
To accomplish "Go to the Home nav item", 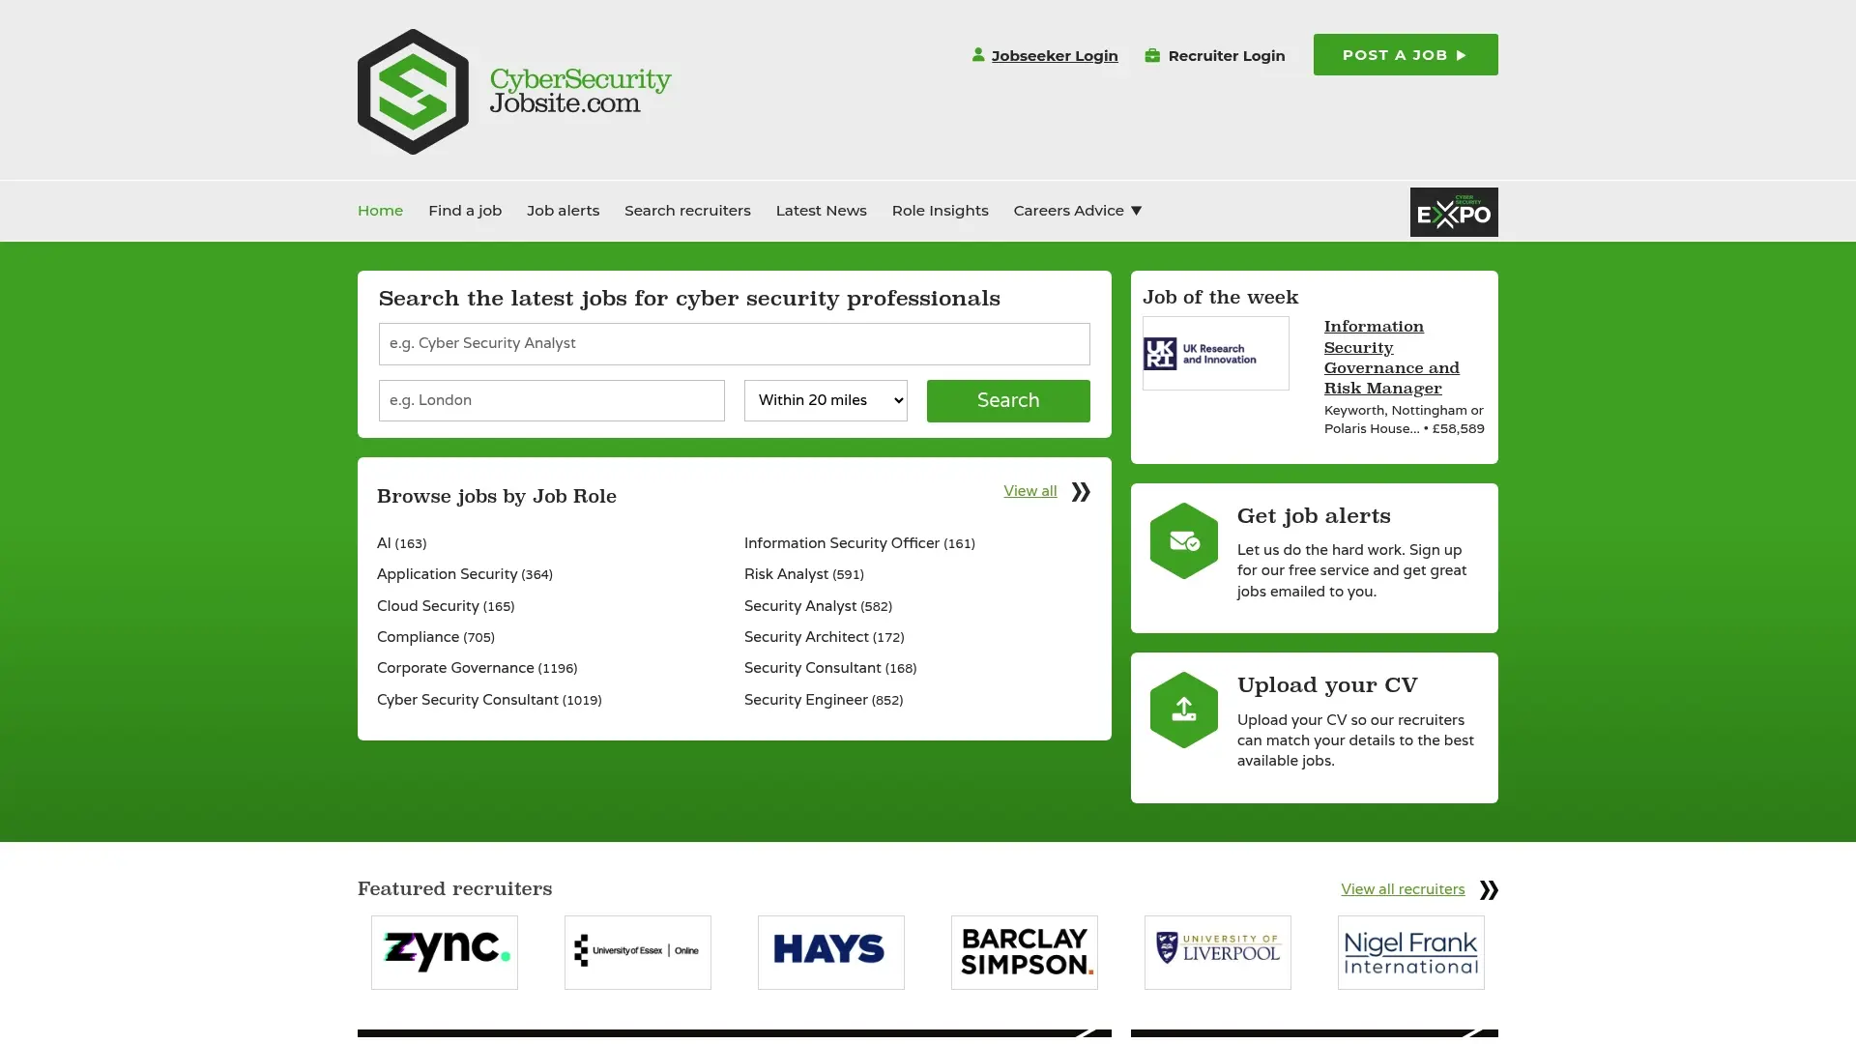I will click(x=380, y=210).
